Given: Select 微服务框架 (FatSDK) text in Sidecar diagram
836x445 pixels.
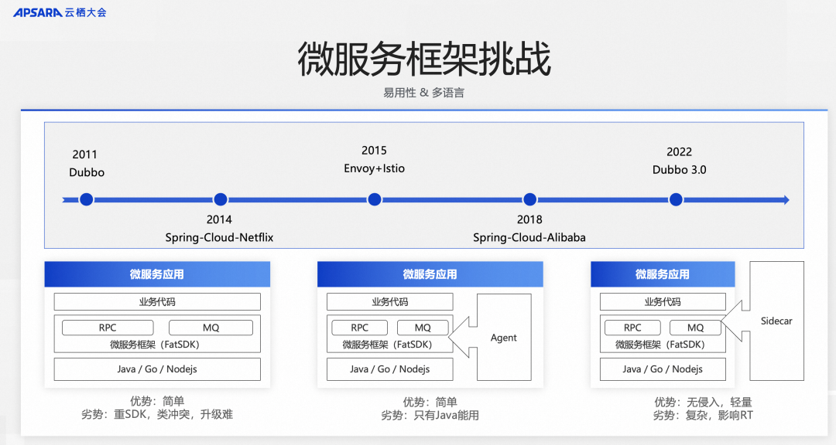Looking at the screenshot, I should [x=660, y=345].
